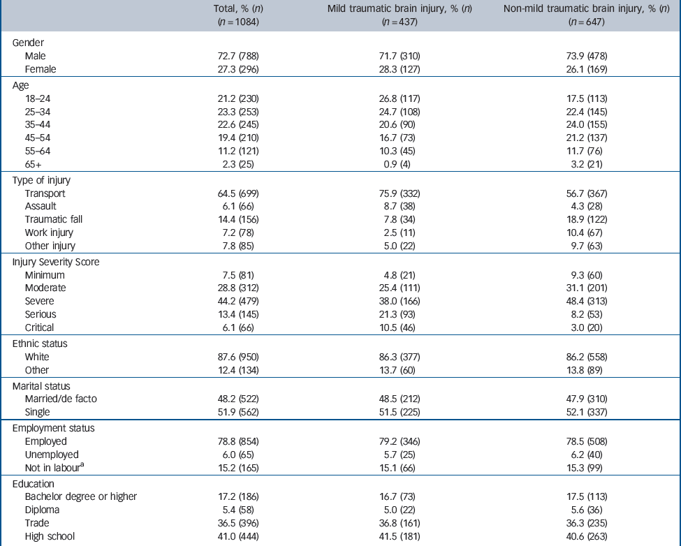This screenshot has height=546, width=681.
Task: Select the 'Married/de facto' row label
Action: click(60, 399)
